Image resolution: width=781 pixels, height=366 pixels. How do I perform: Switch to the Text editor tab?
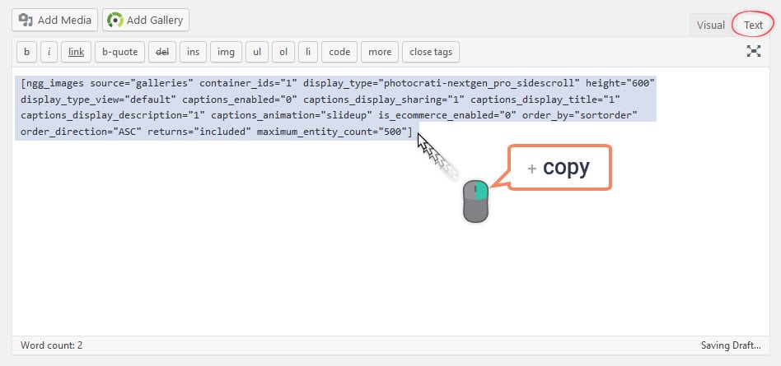click(753, 25)
